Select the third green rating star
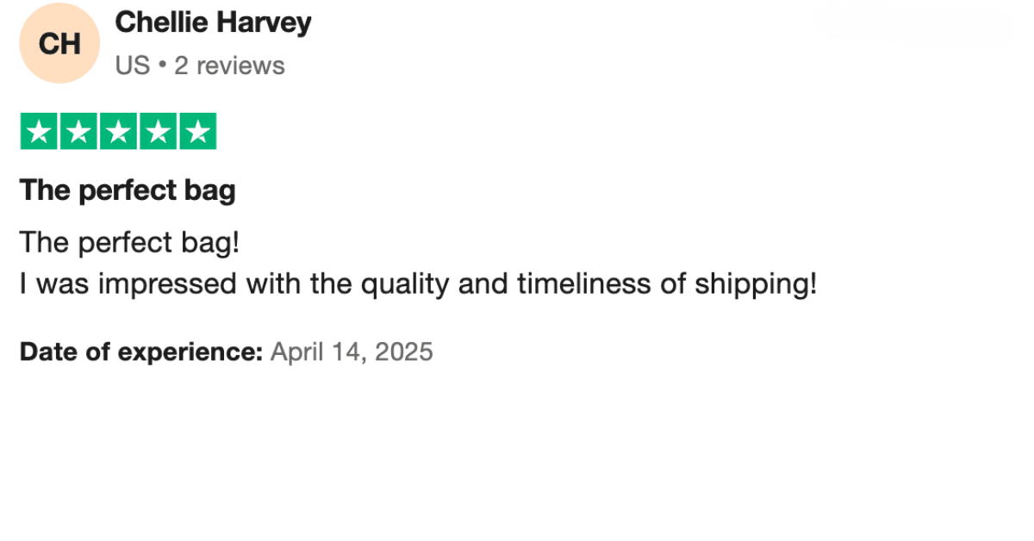Screen dimensions: 1034x541 coord(118,132)
